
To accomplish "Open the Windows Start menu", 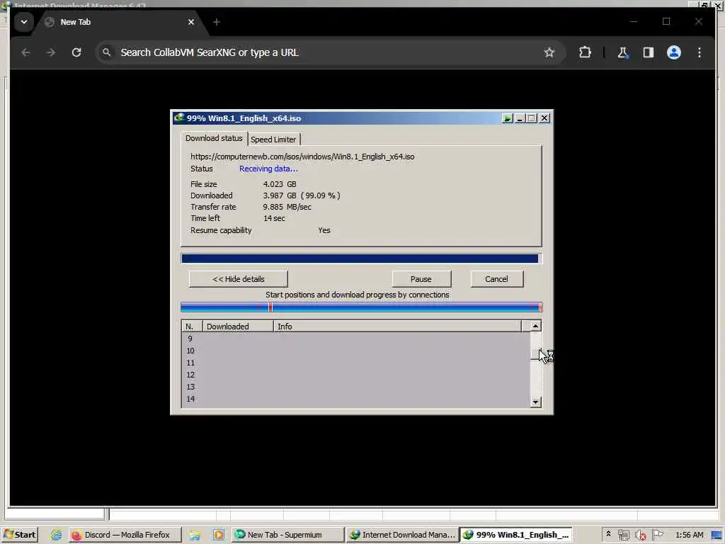I will pyautogui.click(x=19, y=535).
